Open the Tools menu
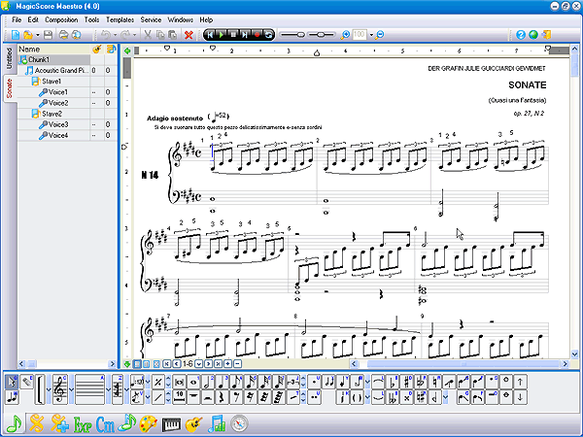Image resolution: width=583 pixels, height=437 pixels. [x=91, y=19]
